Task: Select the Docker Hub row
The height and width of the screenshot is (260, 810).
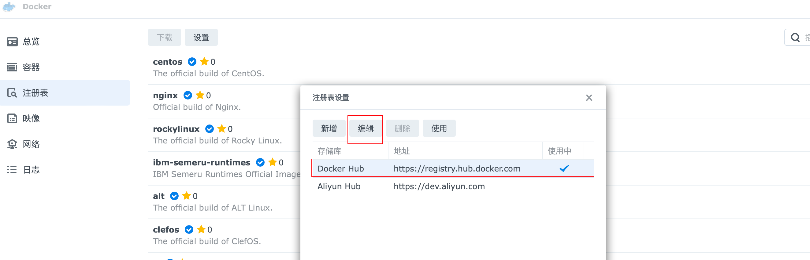Action: [453, 168]
